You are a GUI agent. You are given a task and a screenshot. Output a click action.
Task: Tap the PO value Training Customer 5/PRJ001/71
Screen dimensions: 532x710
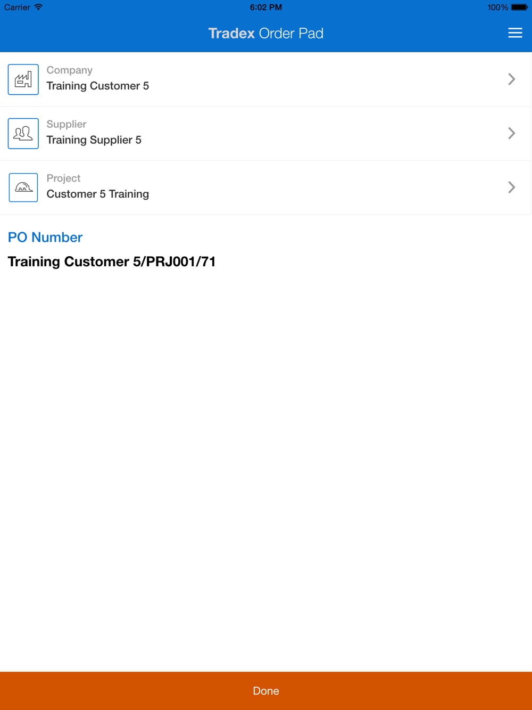click(x=112, y=262)
